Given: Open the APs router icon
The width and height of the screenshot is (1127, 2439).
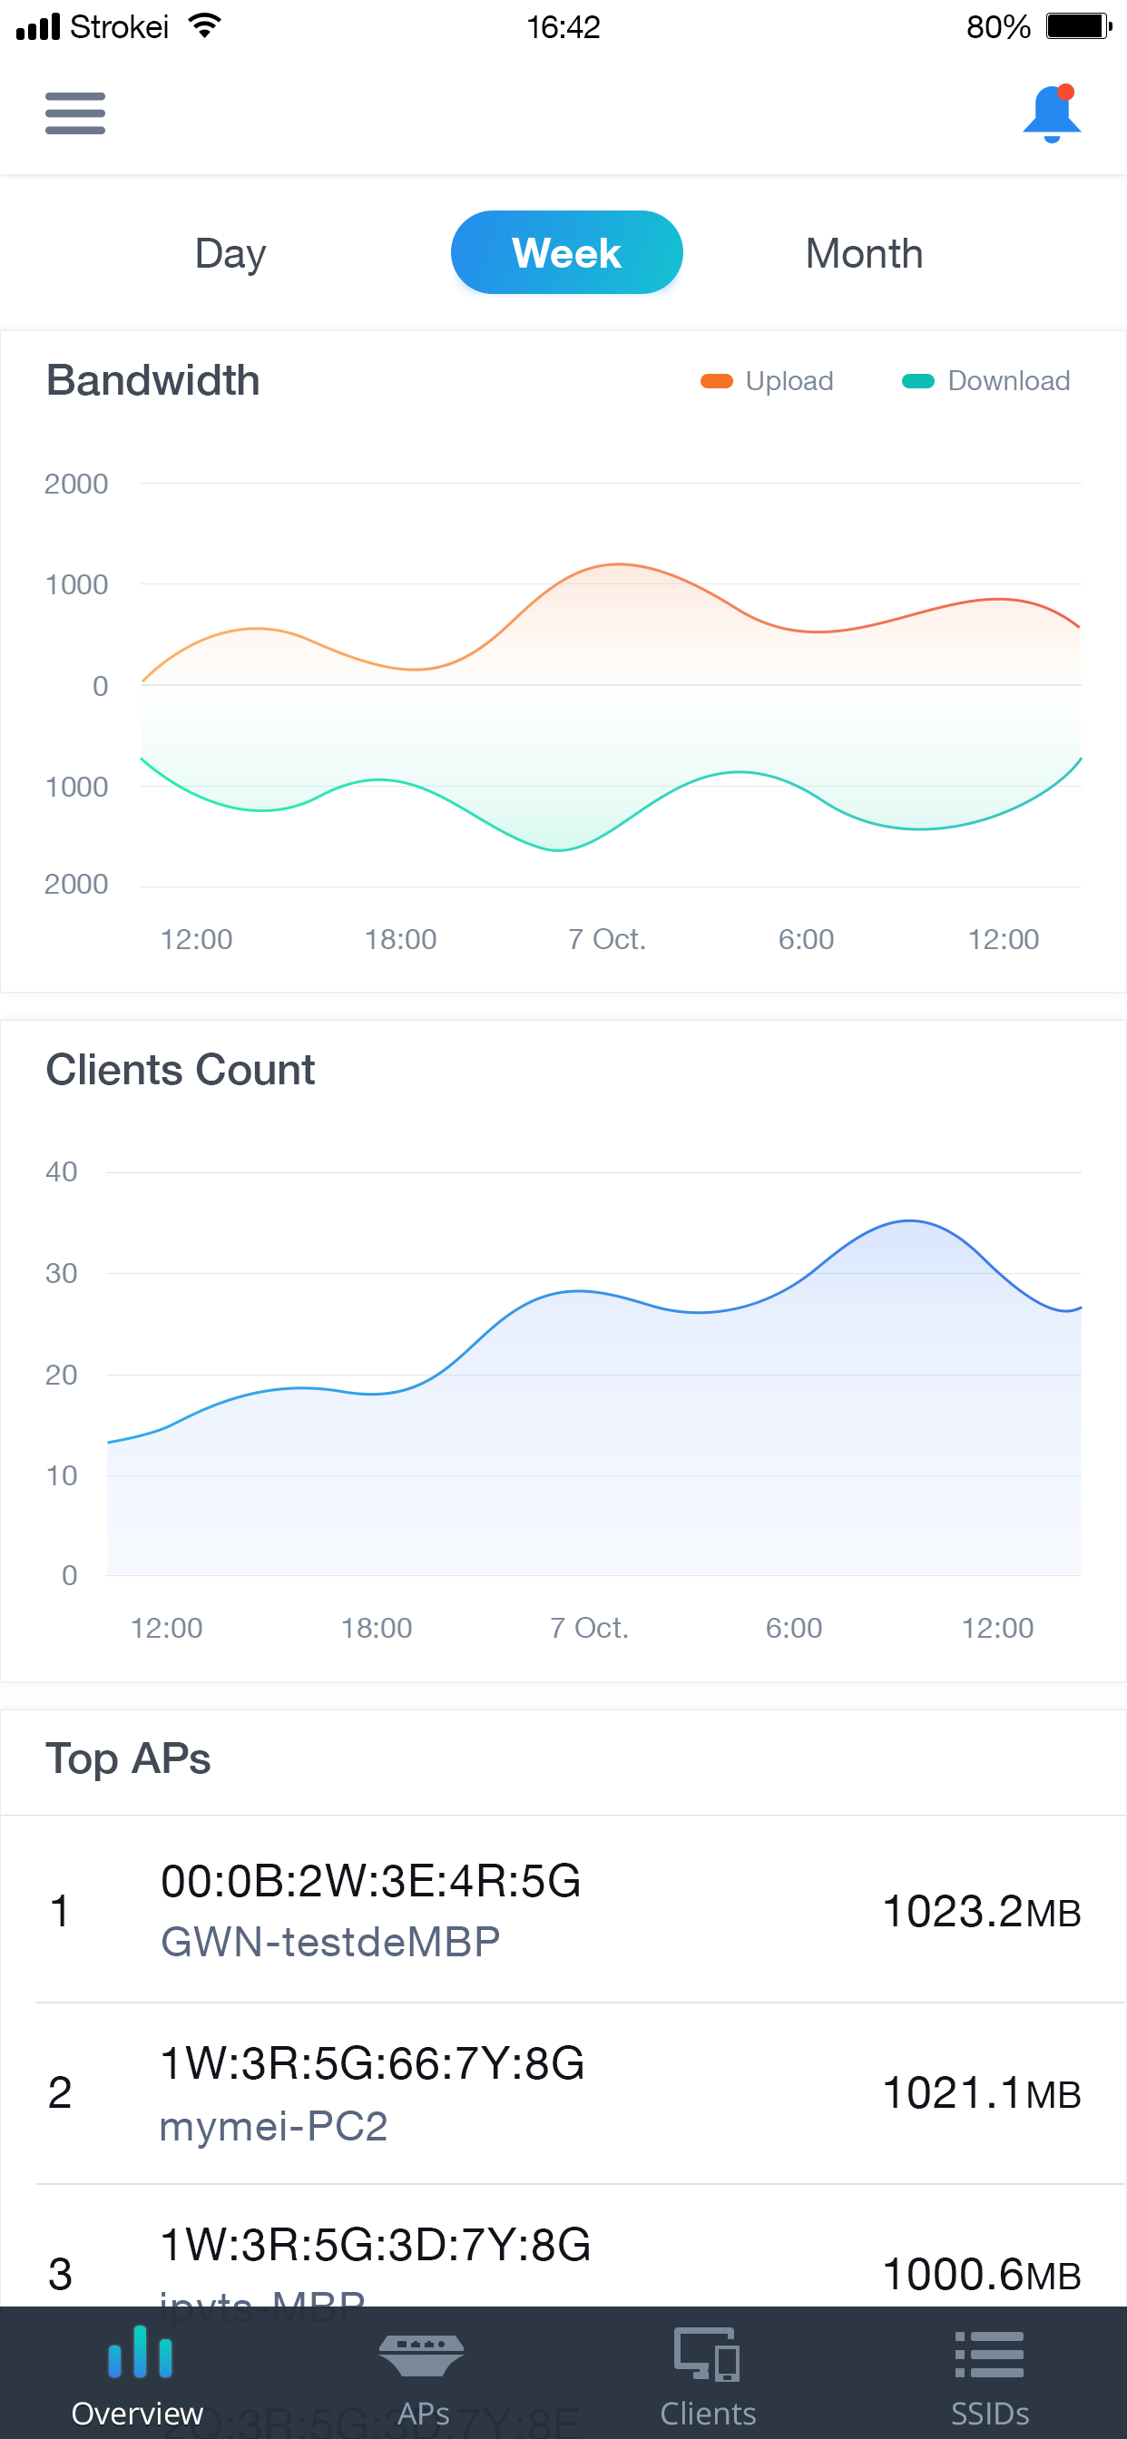Looking at the screenshot, I should click(x=421, y=2356).
